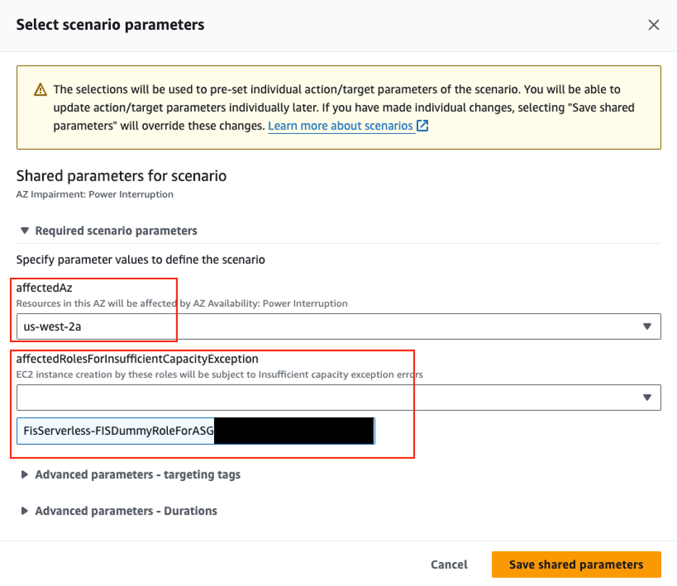677x586 pixels.
Task: Click the arrow beside Advanced parameters - targeting tags
Action: coord(25,475)
